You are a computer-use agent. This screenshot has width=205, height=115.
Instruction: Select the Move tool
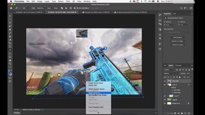pyautogui.click(x=10, y=16)
